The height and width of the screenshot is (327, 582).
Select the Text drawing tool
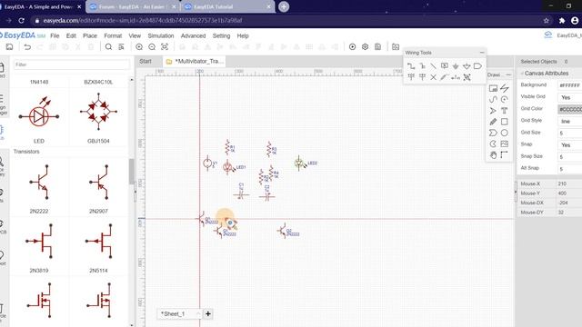504,111
